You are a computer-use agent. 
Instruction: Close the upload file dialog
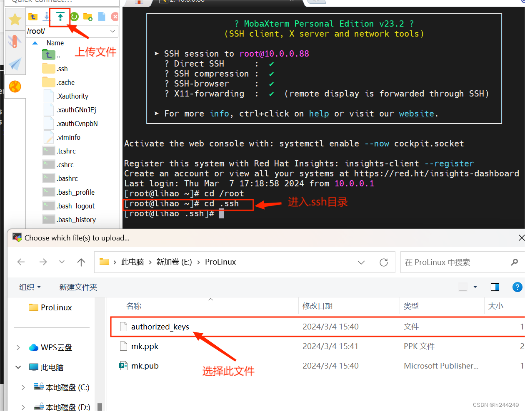521,238
